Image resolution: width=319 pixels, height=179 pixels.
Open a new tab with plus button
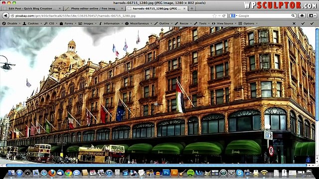click(x=191, y=8)
